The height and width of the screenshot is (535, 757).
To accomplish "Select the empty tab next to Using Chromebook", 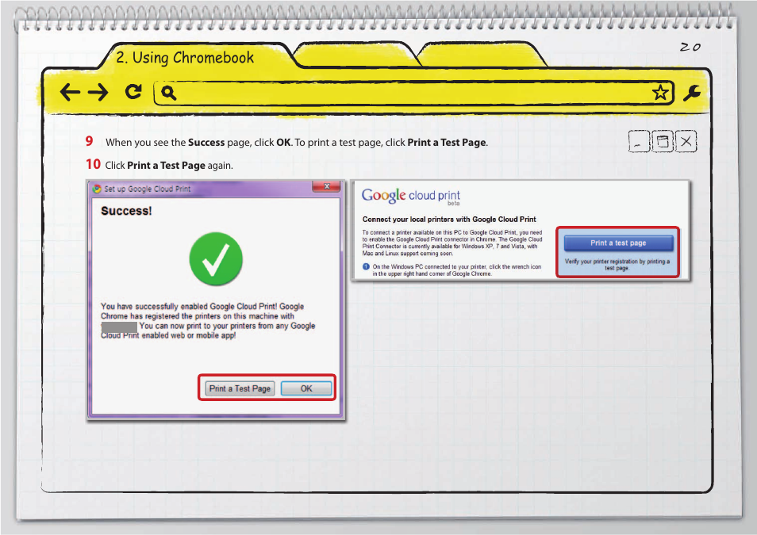I will coord(357,54).
